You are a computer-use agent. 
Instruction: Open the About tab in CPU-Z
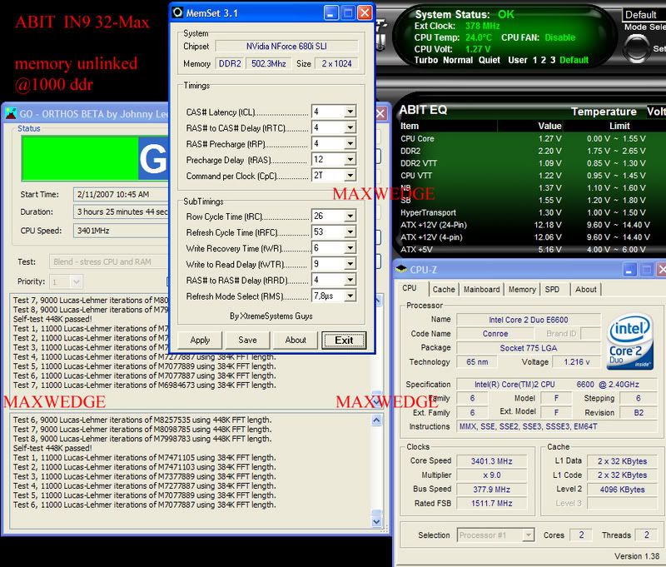click(x=586, y=290)
